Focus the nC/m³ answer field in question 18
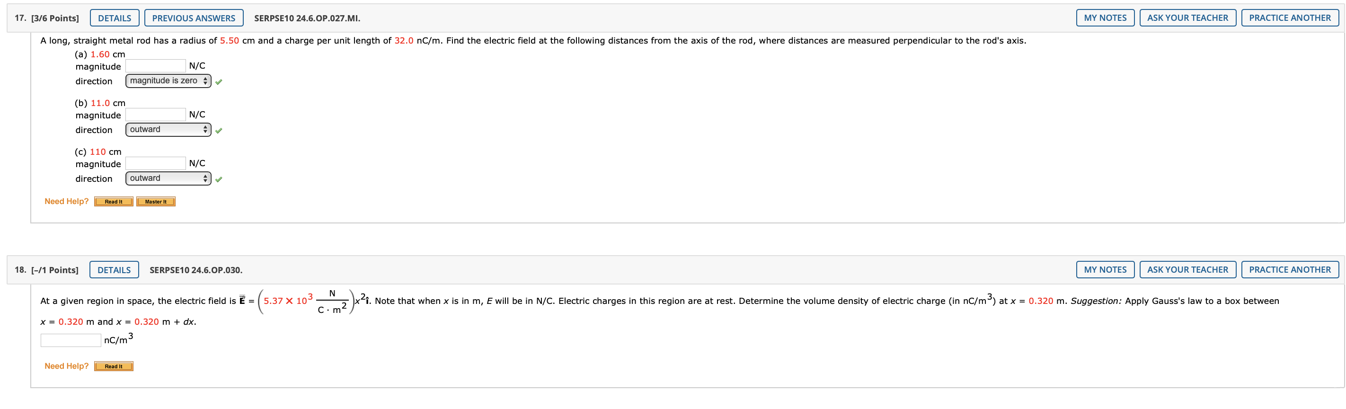The image size is (1346, 409). (71, 340)
